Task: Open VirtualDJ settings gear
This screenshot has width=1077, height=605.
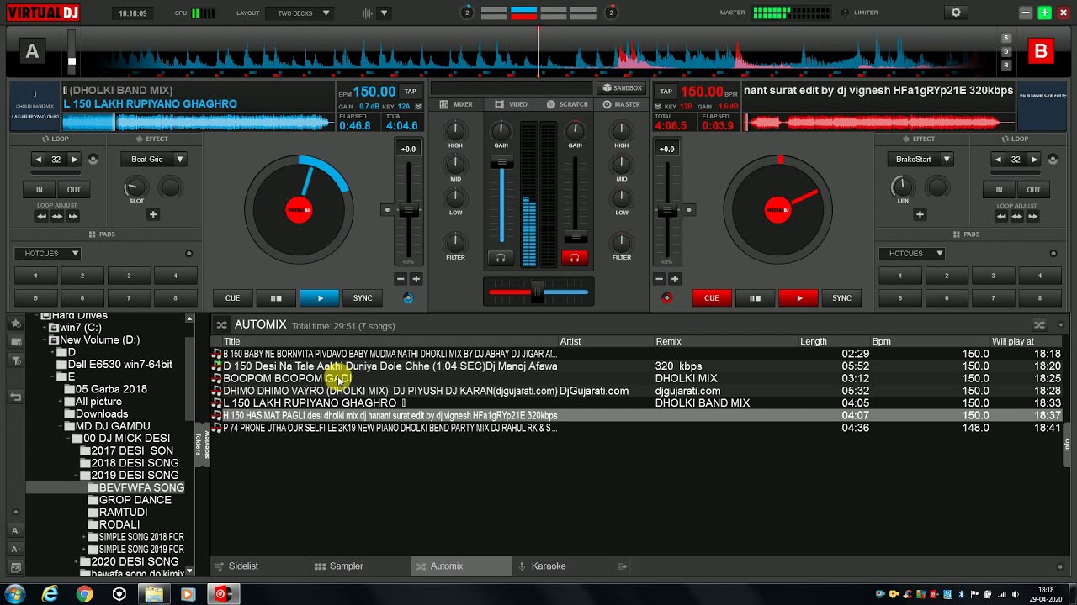Action: pyautogui.click(x=956, y=13)
